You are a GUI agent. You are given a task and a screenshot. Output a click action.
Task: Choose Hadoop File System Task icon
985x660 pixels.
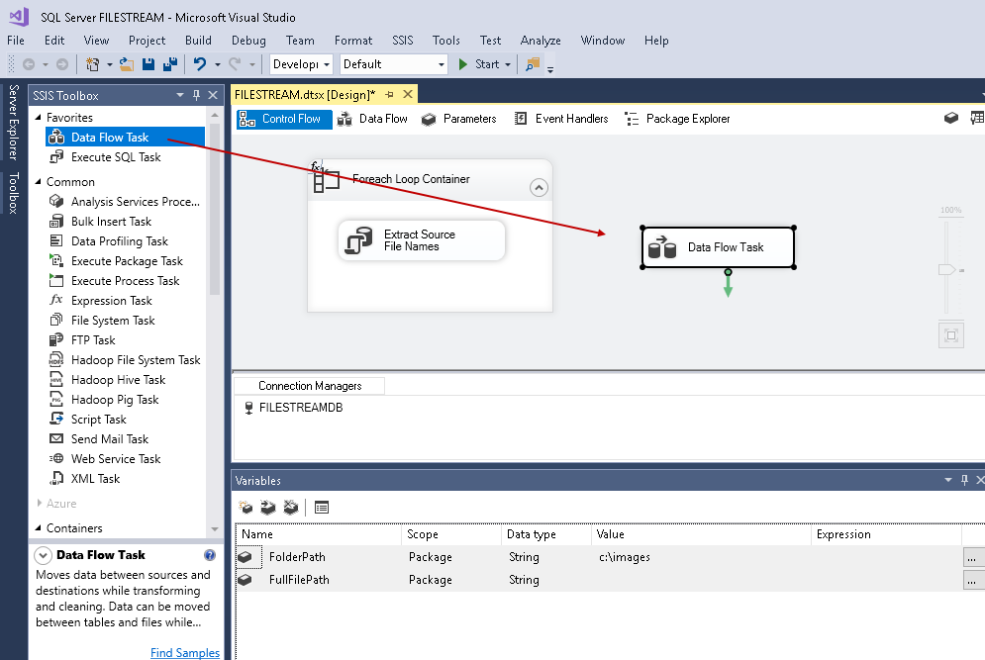pos(56,359)
